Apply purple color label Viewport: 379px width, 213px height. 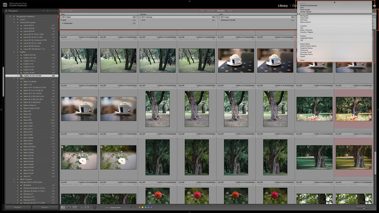[151, 207]
